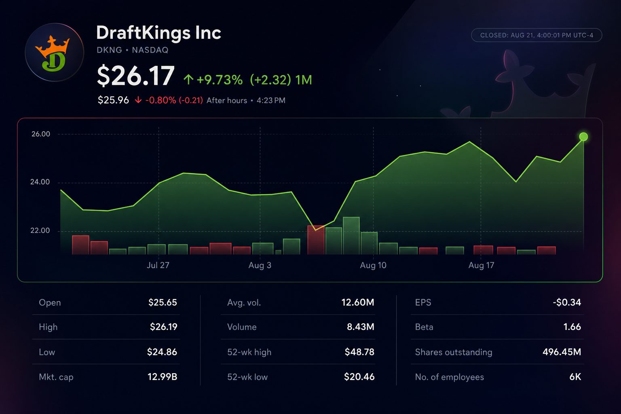Select the $48.78 value
621x414 pixels.
[359, 352]
